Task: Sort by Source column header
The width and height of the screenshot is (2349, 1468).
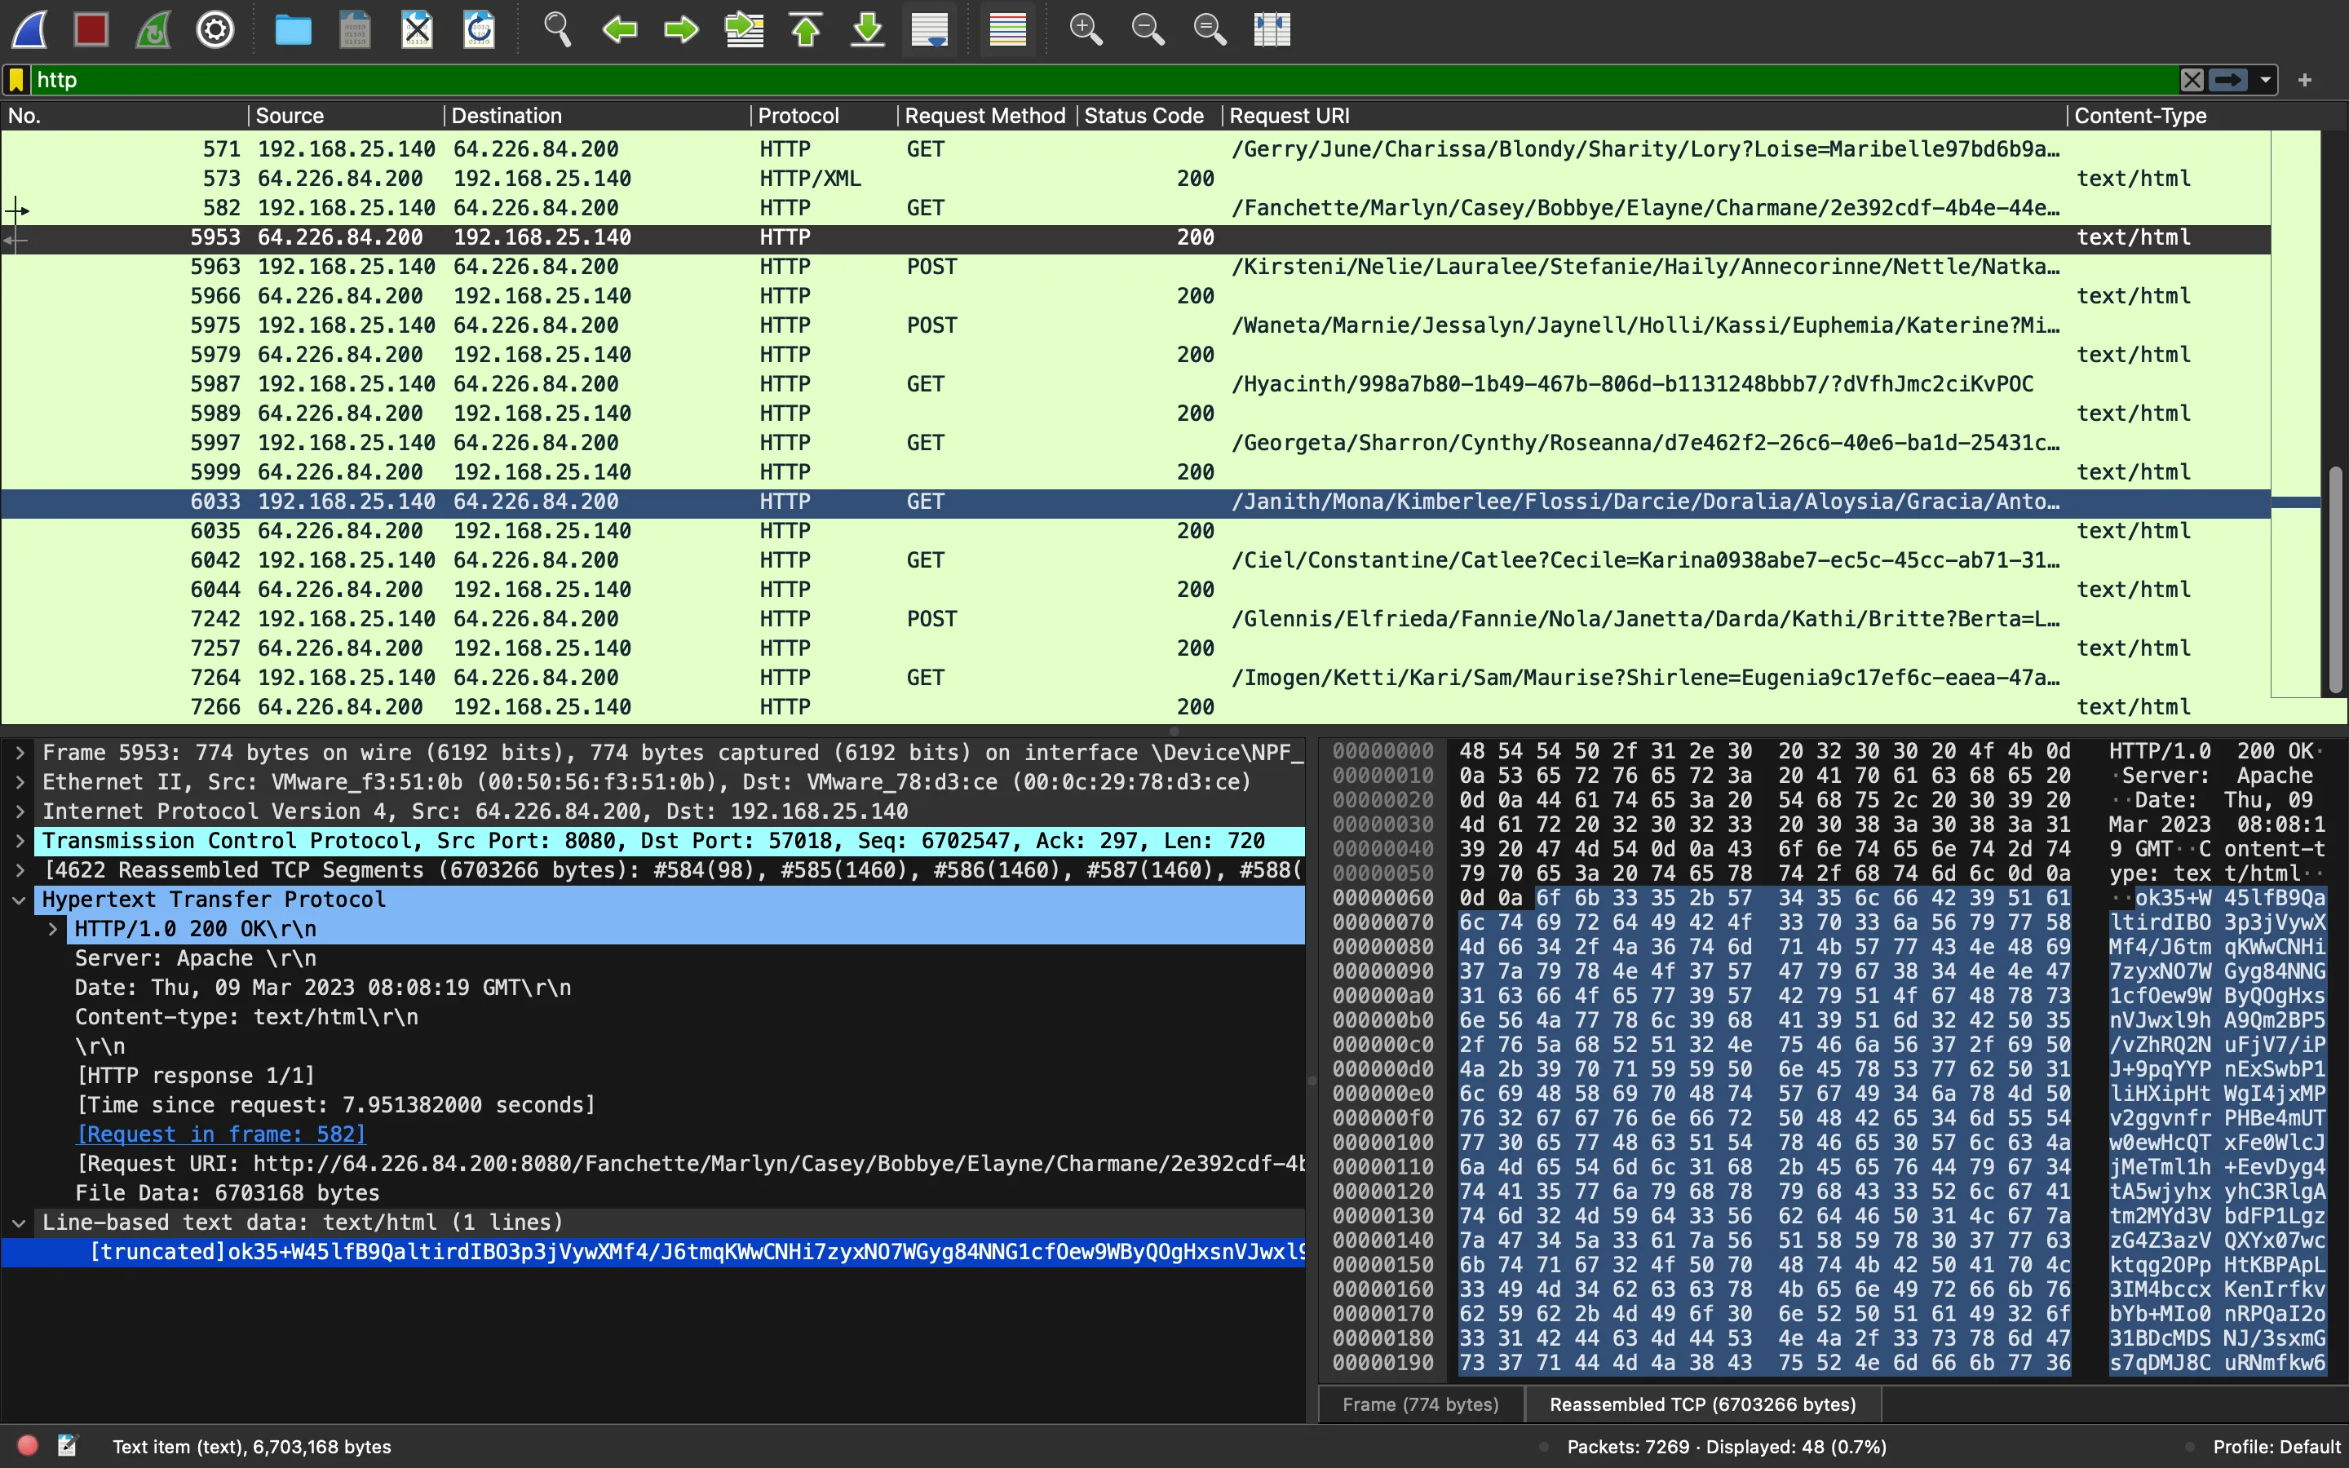Action: point(347,116)
